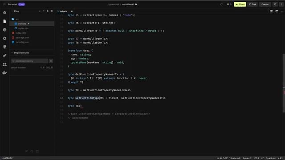Open the Configuration gear sidebar panel
Screen dimensions: 285x160
tap(4, 38)
